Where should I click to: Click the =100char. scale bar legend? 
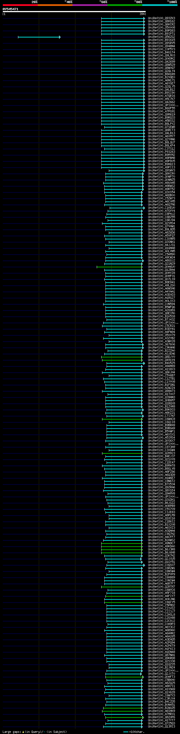tap(134, 732)
